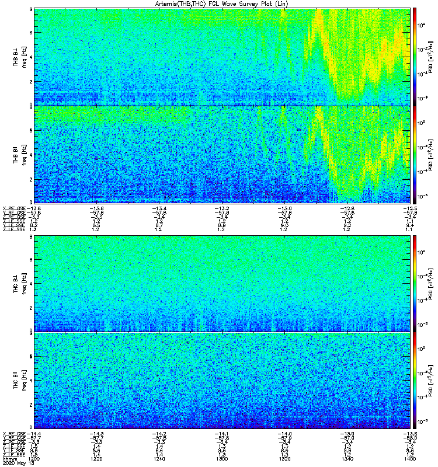Click the '-14.0' X_RE_GSE value

pyautogui.click(x=285, y=434)
